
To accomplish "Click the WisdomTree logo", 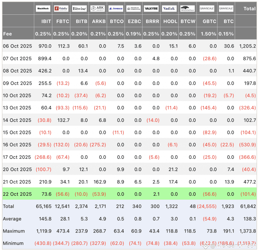I will pyautogui.click(x=187, y=9).
